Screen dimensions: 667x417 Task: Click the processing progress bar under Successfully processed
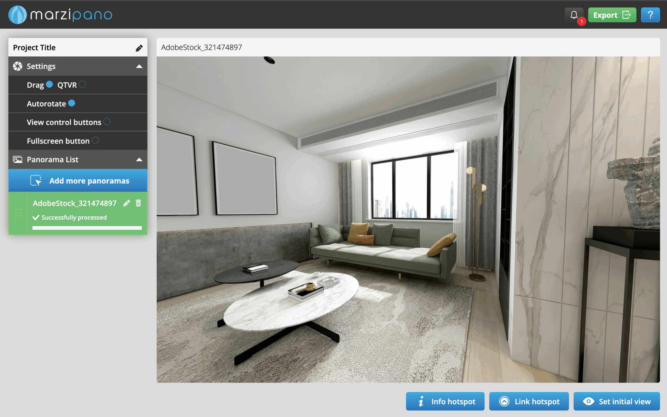[x=87, y=228]
